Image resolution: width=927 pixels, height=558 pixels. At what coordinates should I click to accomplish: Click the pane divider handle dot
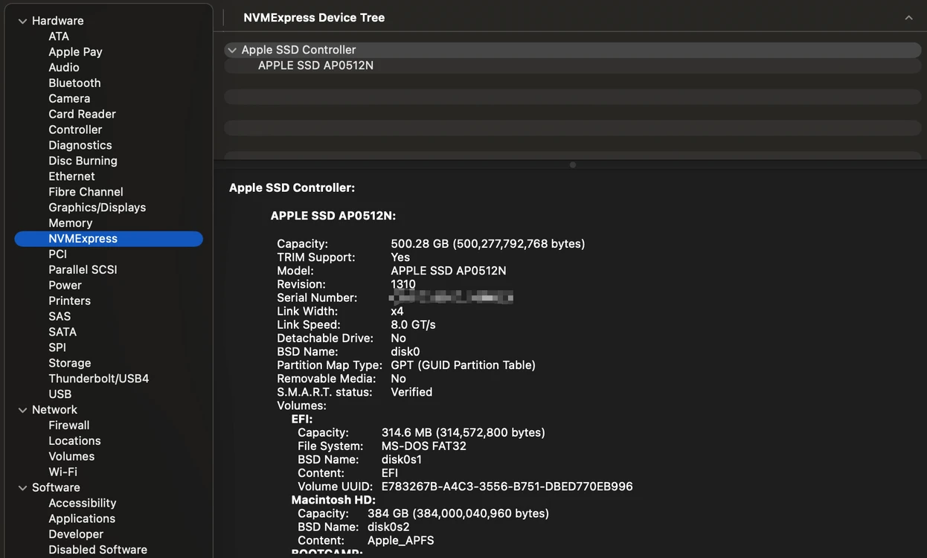[x=573, y=165]
